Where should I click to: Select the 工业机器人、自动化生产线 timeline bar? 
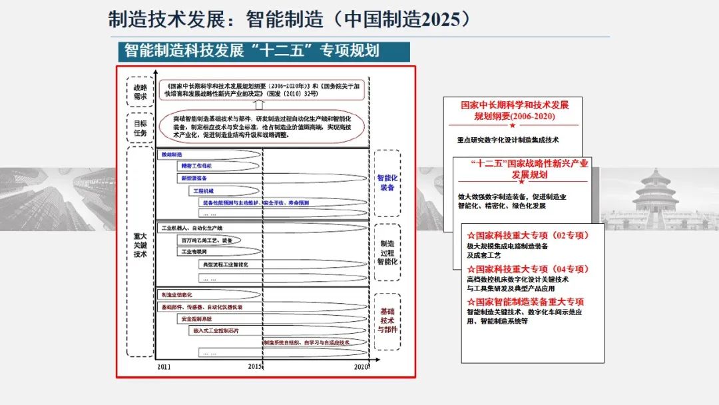pyautogui.click(x=213, y=228)
